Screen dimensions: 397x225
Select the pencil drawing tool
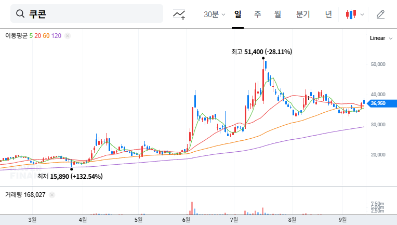coord(380,15)
